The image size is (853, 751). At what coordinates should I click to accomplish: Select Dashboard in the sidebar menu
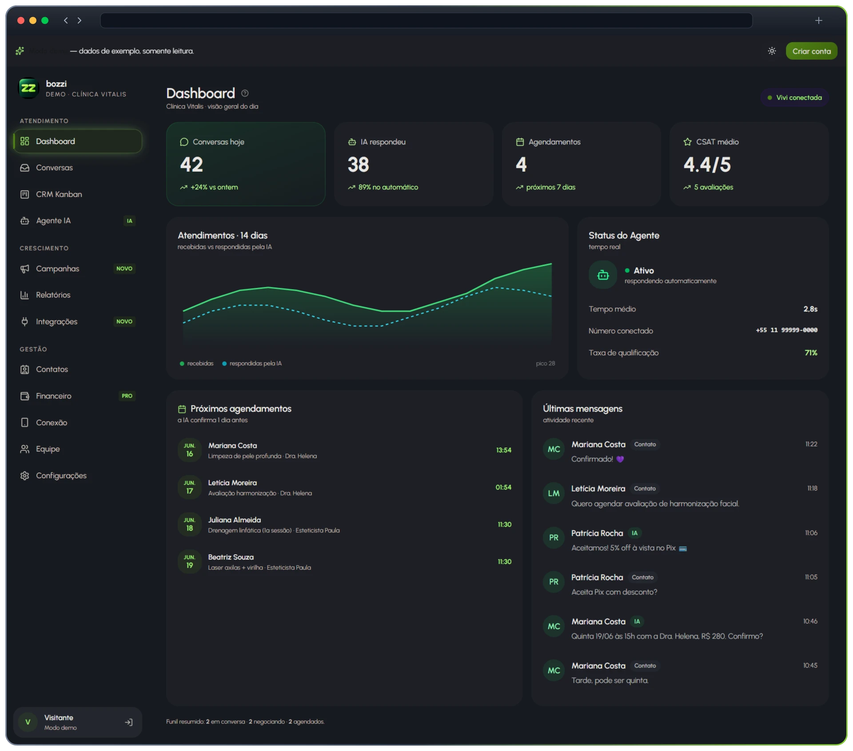pyautogui.click(x=78, y=141)
